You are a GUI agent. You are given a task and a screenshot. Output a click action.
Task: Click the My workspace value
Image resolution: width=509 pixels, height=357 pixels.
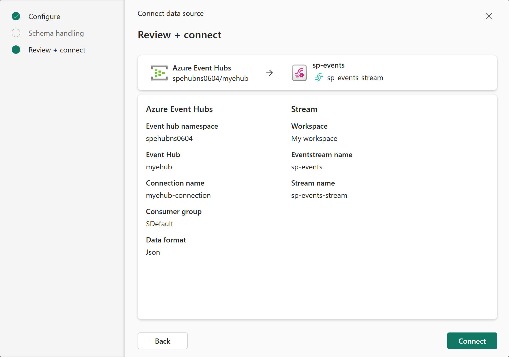point(314,138)
